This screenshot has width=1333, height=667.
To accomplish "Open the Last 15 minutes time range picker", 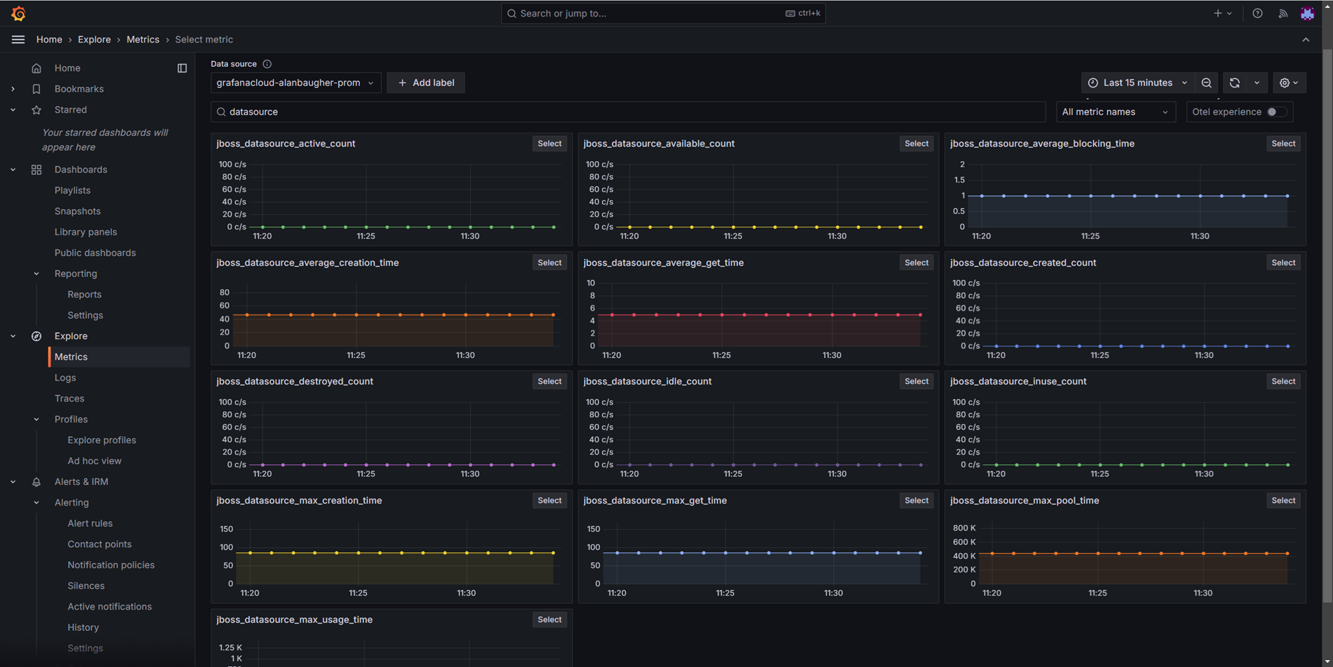I will [x=1138, y=83].
